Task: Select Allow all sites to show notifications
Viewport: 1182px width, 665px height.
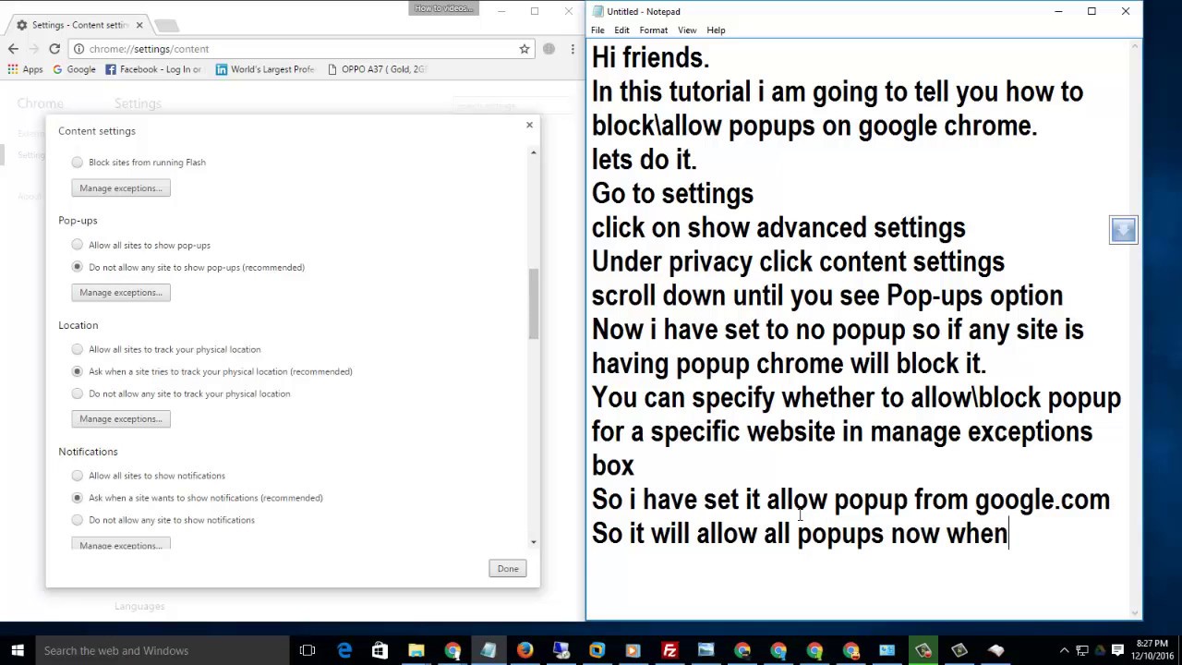Action: [78, 477]
